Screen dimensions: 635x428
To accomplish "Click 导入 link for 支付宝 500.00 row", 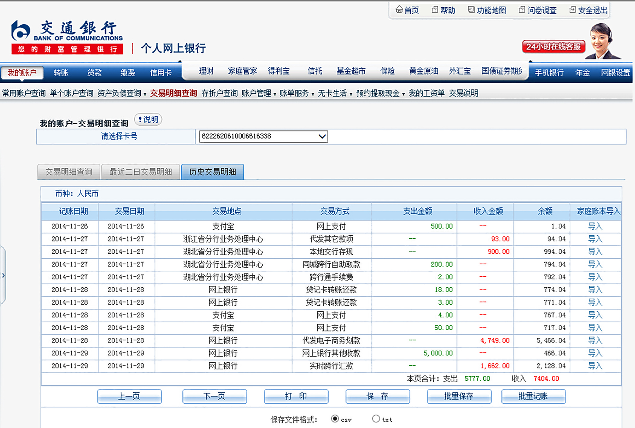I will [595, 226].
